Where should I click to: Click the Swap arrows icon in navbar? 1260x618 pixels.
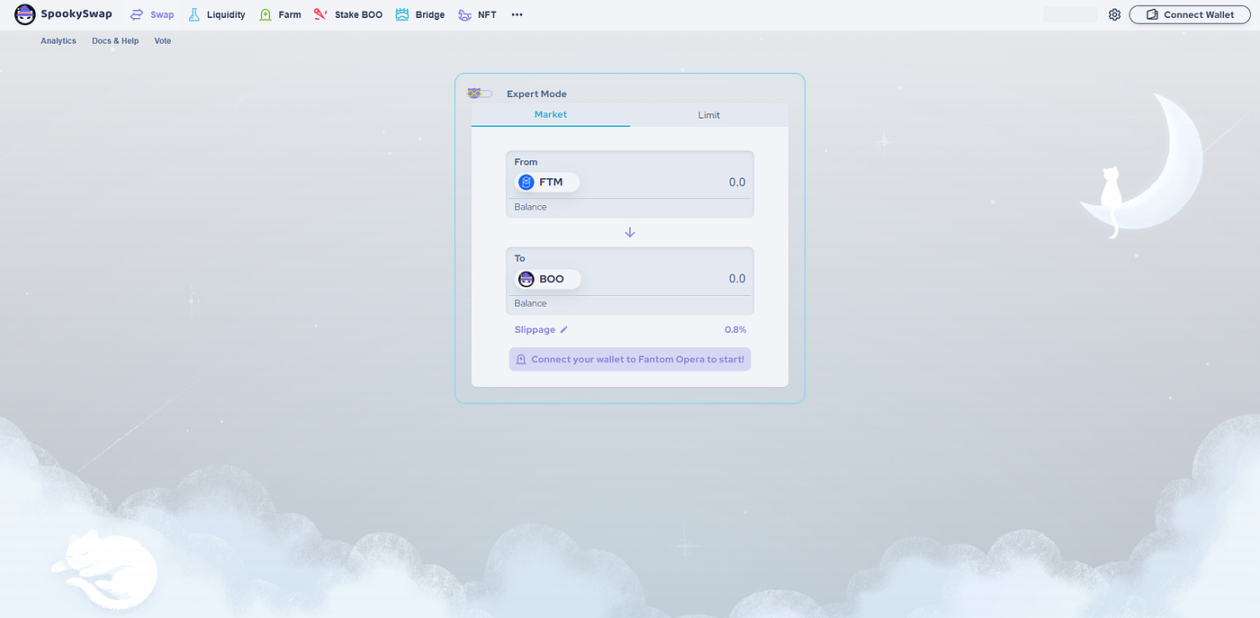click(x=137, y=14)
